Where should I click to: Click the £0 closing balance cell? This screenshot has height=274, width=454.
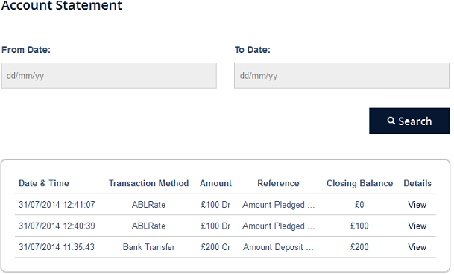pyautogui.click(x=359, y=205)
